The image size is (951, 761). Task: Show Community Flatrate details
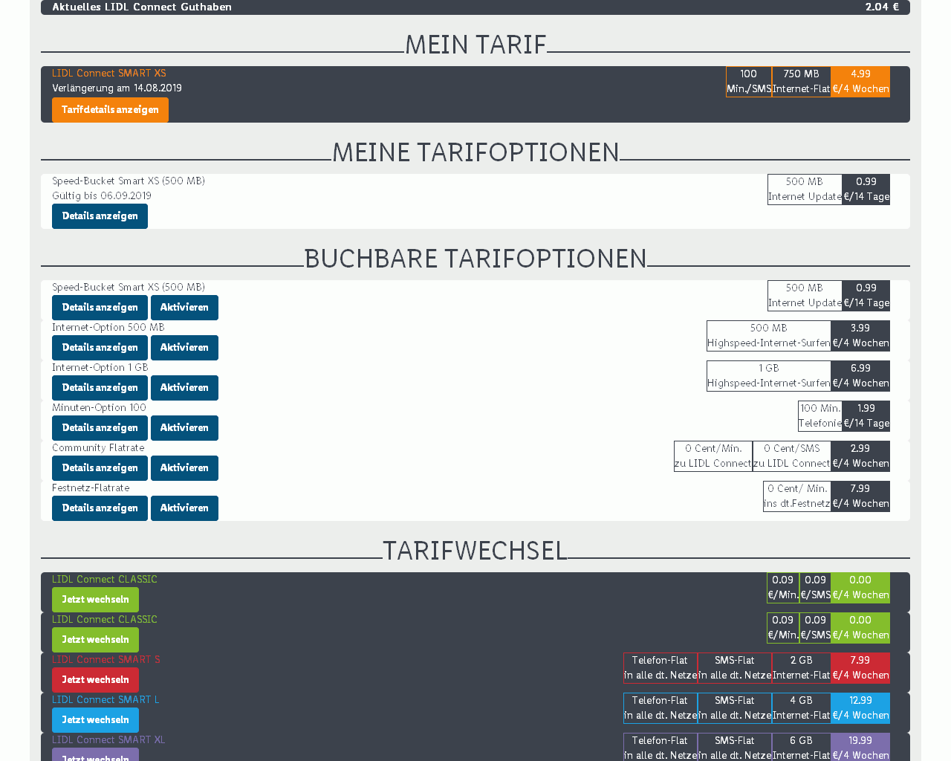point(100,468)
